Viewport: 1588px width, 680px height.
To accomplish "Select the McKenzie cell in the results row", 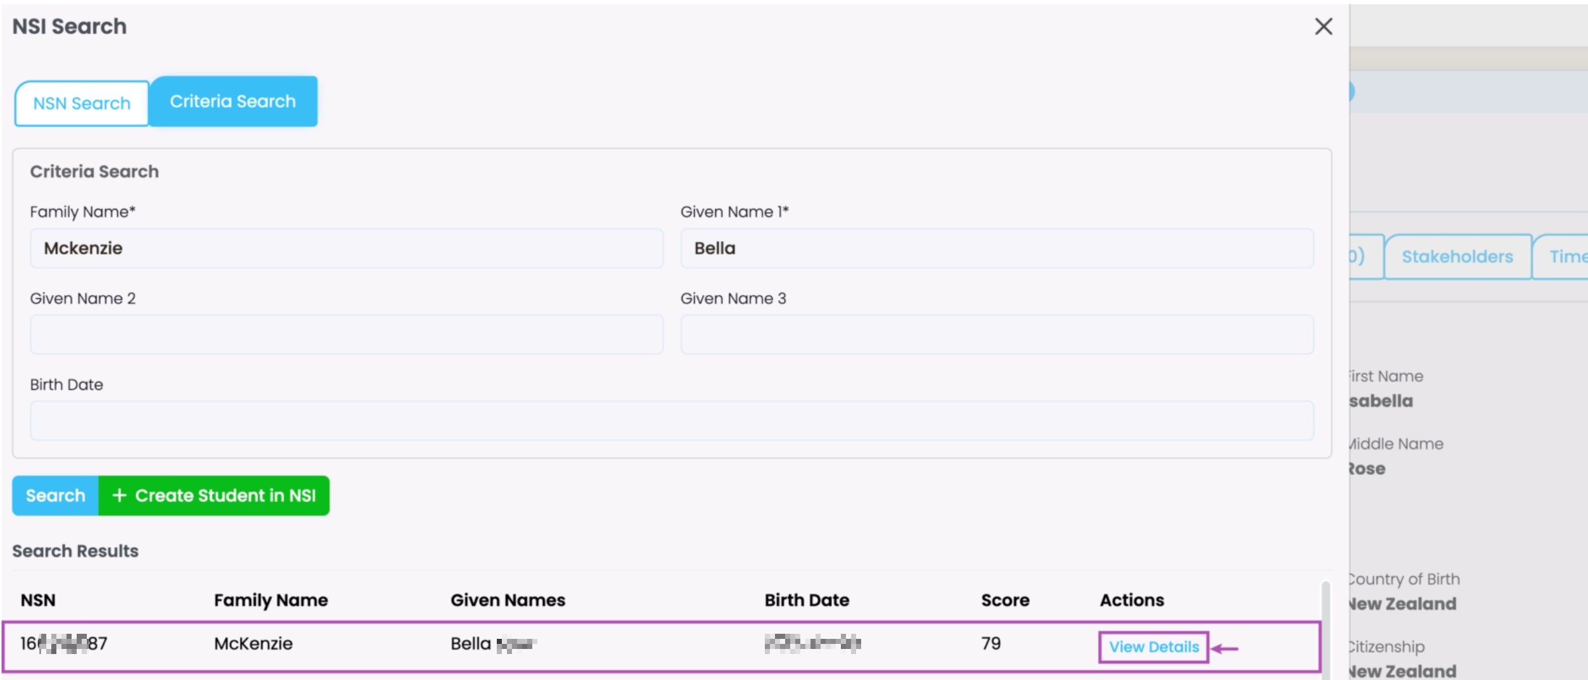I will pyautogui.click(x=253, y=643).
